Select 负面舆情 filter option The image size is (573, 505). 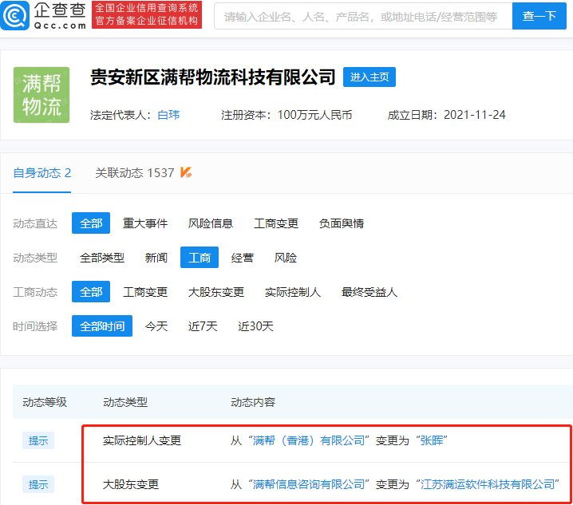[x=342, y=223]
